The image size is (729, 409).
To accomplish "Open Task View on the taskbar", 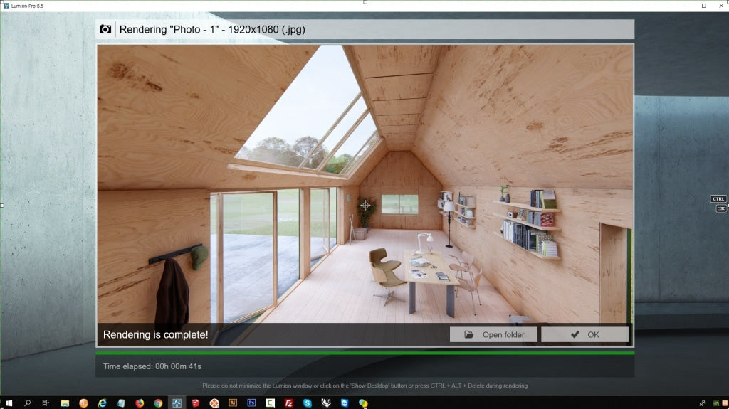I will tap(46, 403).
